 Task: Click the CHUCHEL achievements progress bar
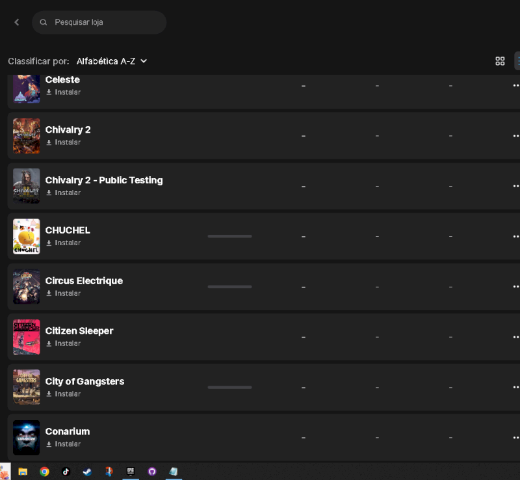click(229, 236)
